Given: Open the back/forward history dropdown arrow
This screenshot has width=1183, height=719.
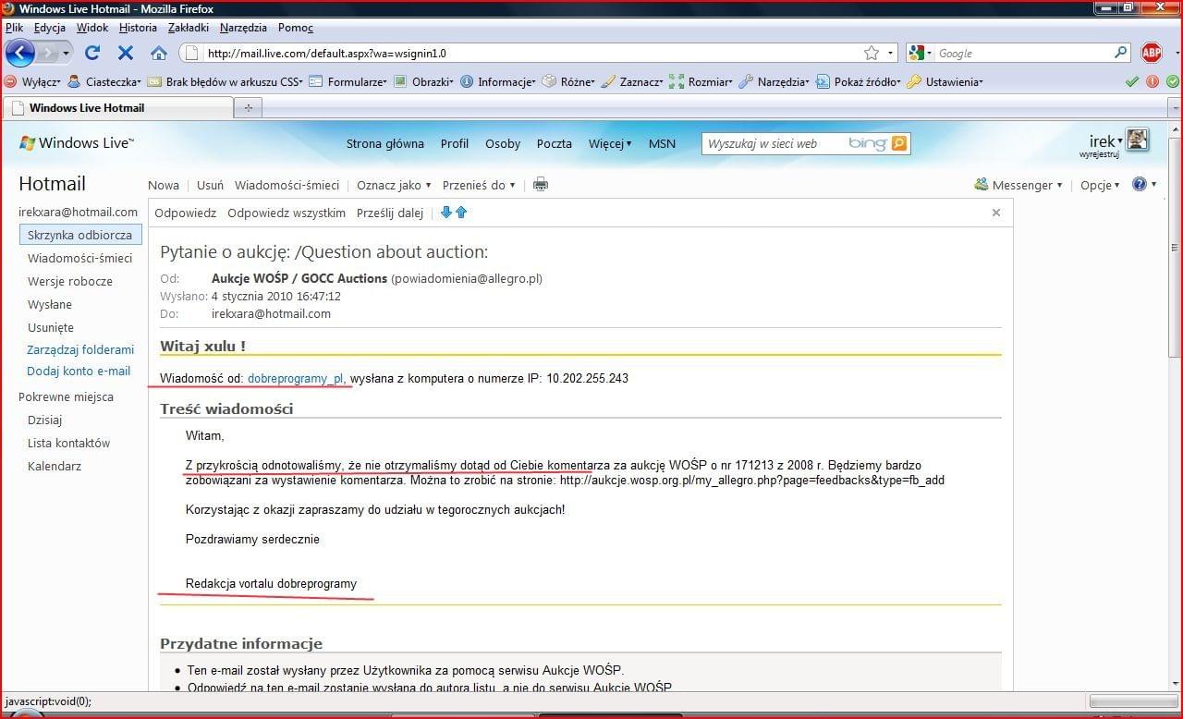Looking at the screenshot, I should pos(66,54).
